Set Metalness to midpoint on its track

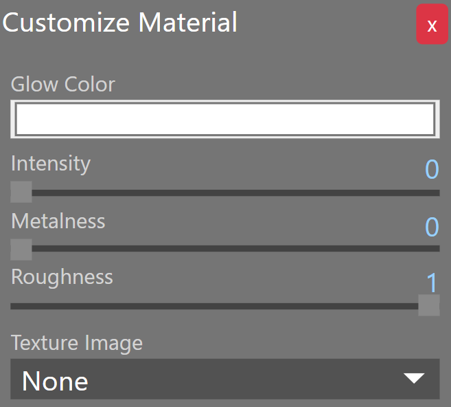click(225, 249)
